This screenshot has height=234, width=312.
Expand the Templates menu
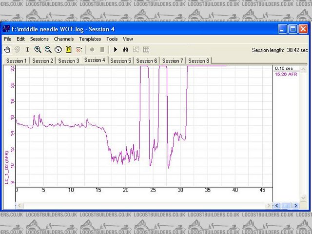[90, 39]
